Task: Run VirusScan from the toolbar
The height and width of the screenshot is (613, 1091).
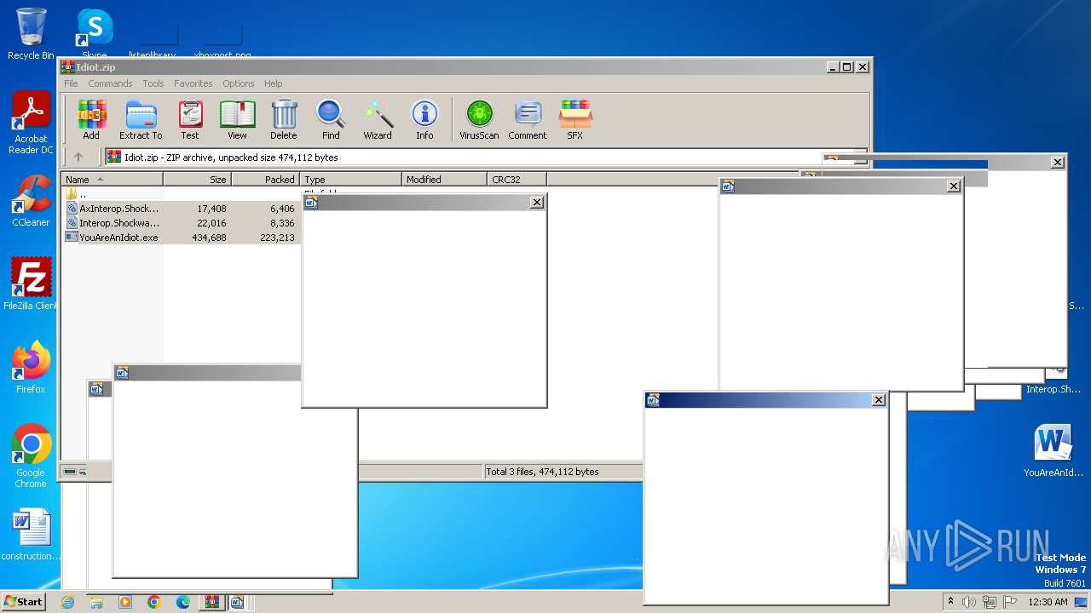Action: click(x=479, y=119)
